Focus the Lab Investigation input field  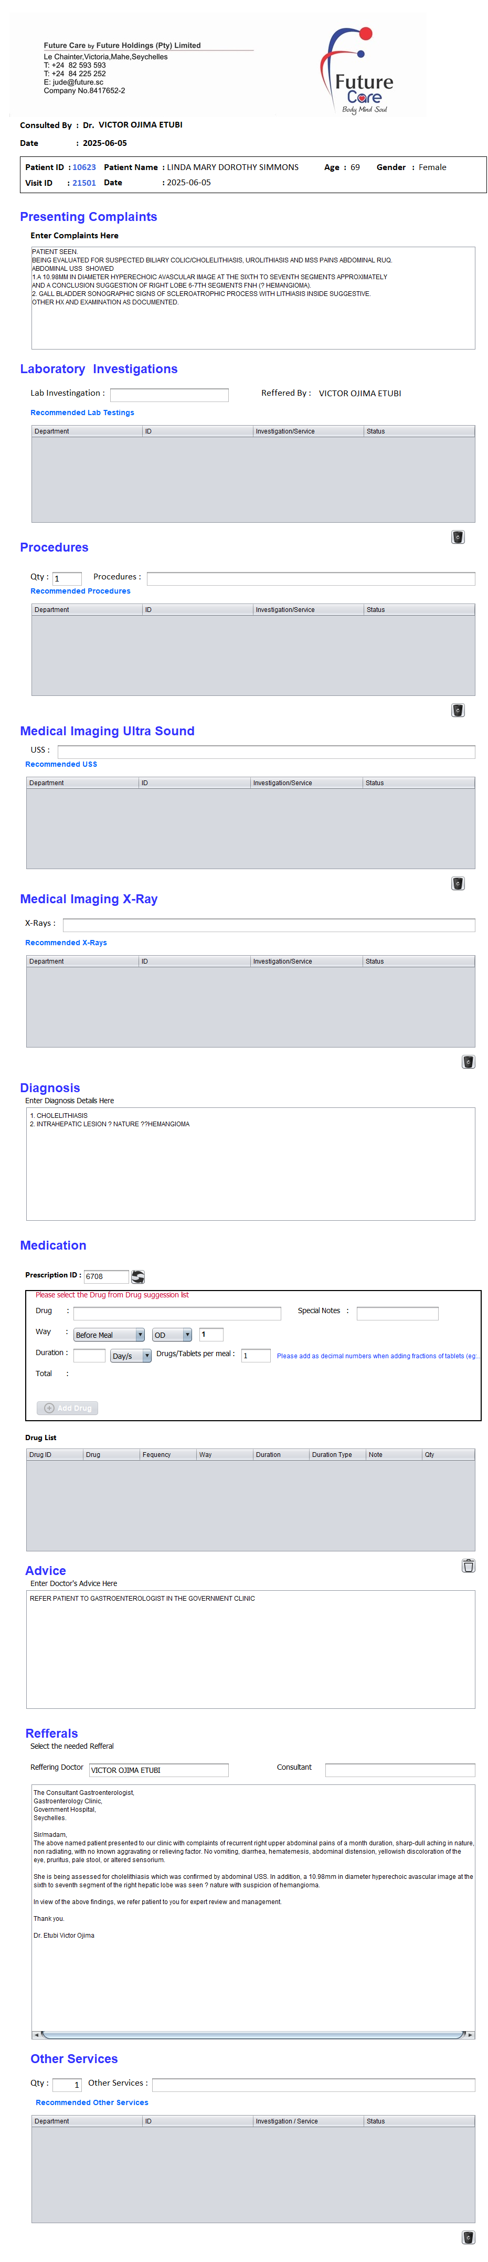pos(169,394)
